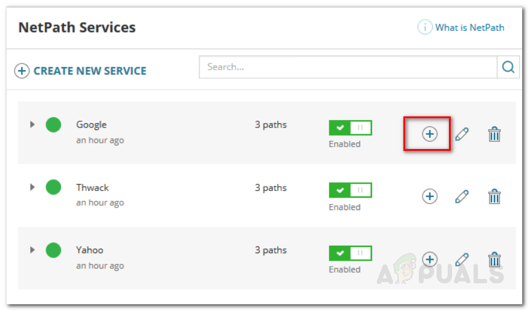
Task: Open the What is NetPath link
Action: tap(461, 27)
